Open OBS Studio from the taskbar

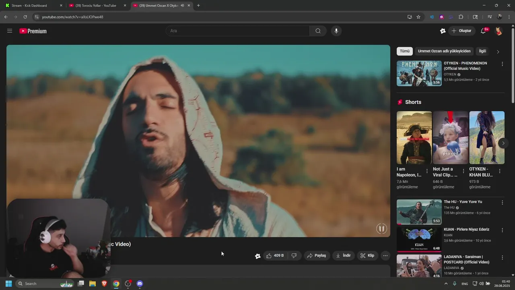[128, 284]
